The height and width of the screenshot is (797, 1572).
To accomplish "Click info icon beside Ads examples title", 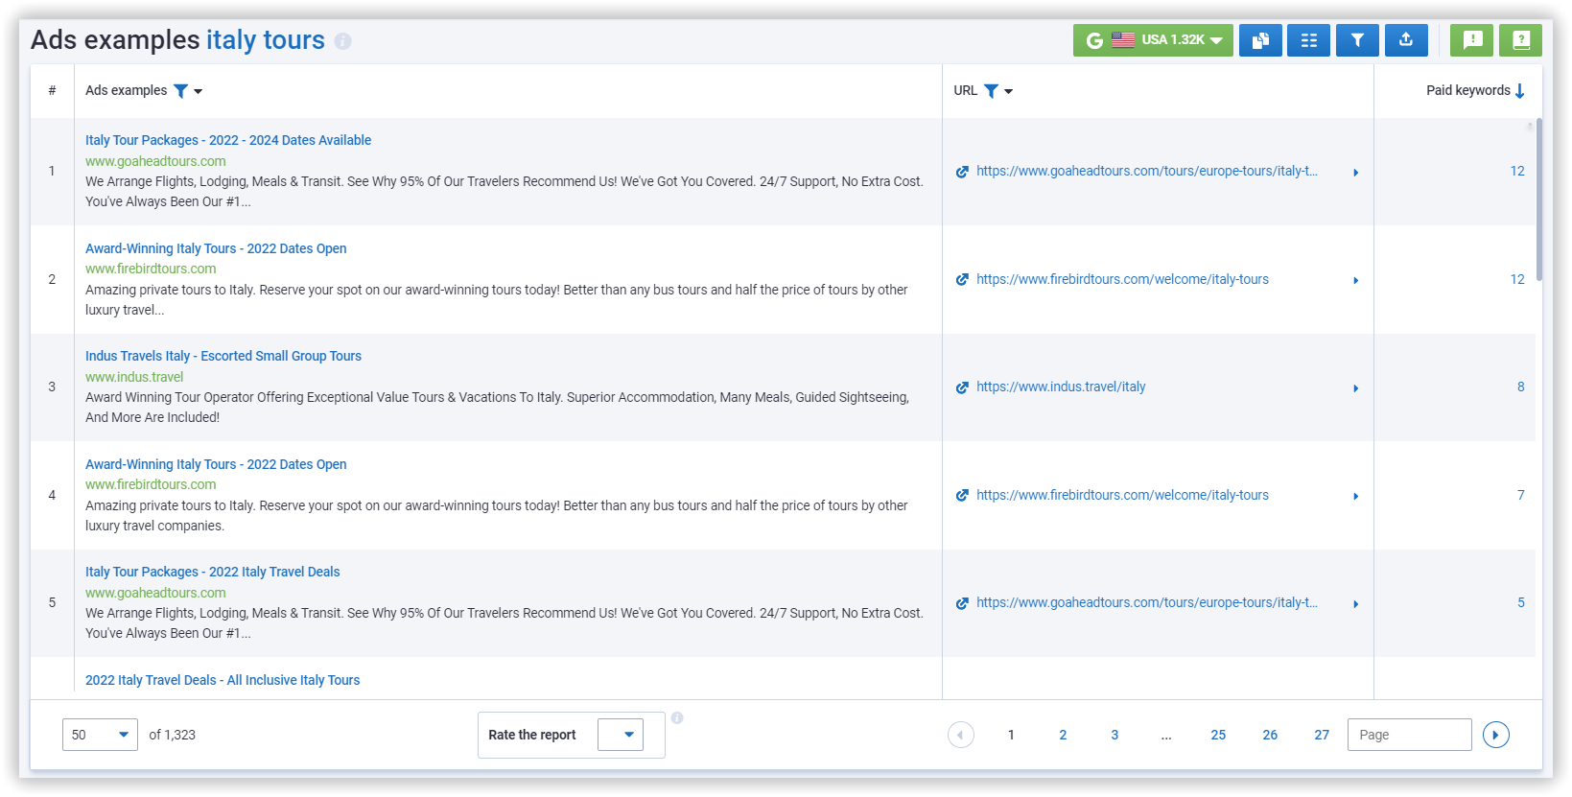I will point(342,41).
